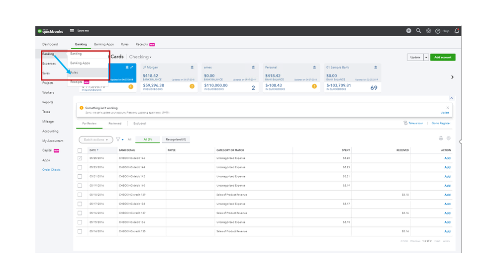Open the Checking account dropdown

click(x=140, y=57)
